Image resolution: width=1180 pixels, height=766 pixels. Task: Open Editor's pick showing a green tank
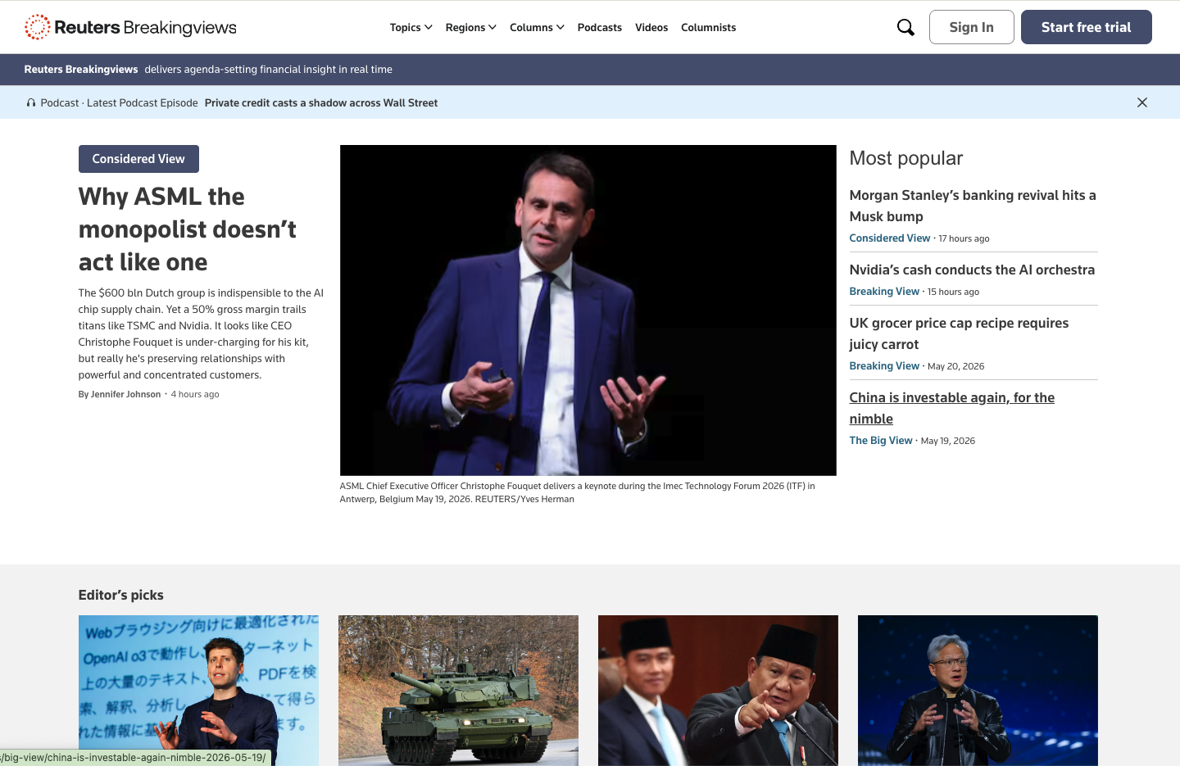tap(458, 691)
